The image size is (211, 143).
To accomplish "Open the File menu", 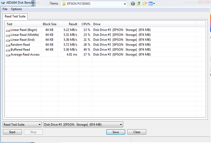I will [5, 9].
